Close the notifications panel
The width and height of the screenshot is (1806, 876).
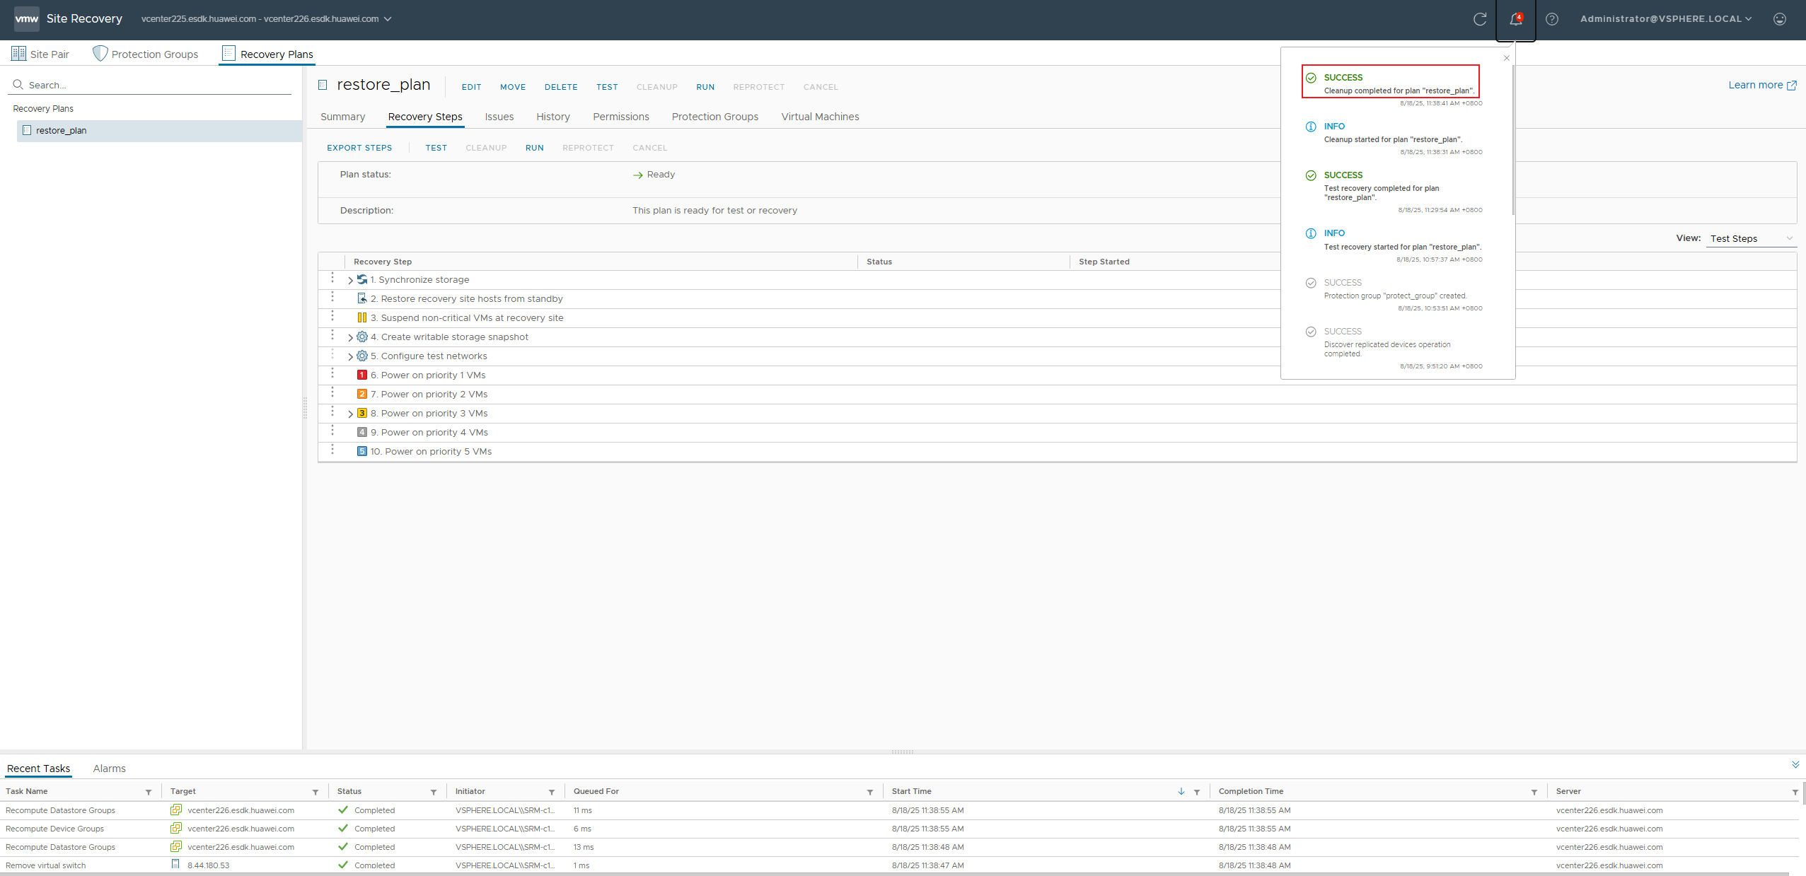pos(1506,58)
